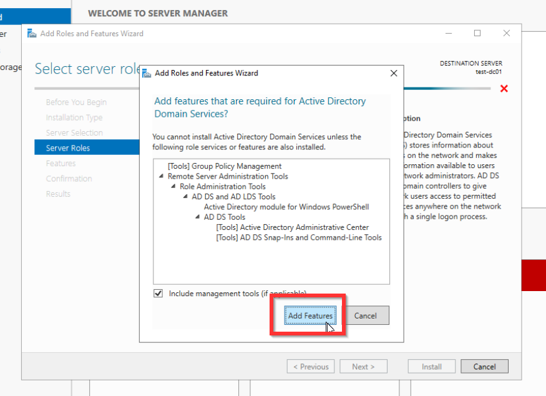Click the test-dc01 destination server text
The height and width of the screenshot is (396, 546).
(x=489, y=72)
